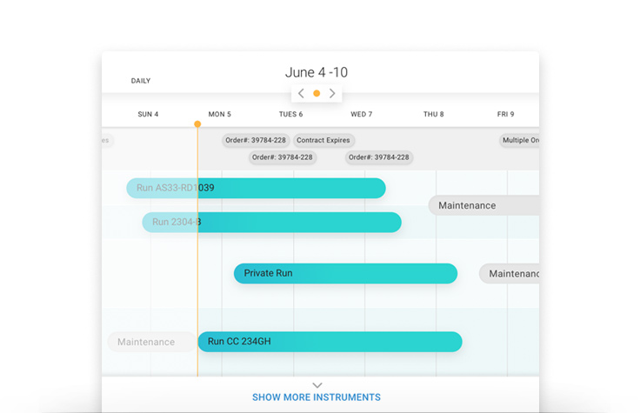Click Show More Instruments link
The height and width of the screenshot is (413, 640).
[x=317, y=397]
